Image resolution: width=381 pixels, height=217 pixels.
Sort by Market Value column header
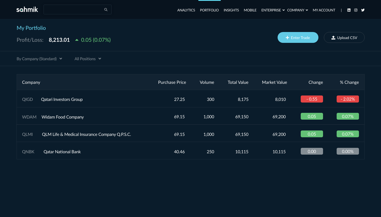[x=275, y=82]
